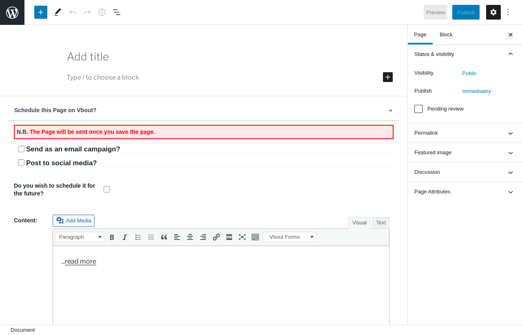
Task: Open the WordPress logo menu
Action: click(x=12, y=12)
